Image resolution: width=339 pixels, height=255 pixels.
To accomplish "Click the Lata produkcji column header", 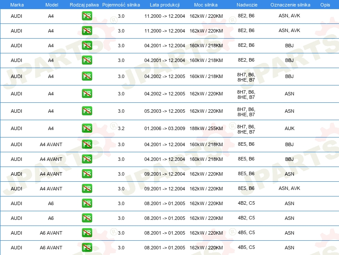I will click(165, 5).
